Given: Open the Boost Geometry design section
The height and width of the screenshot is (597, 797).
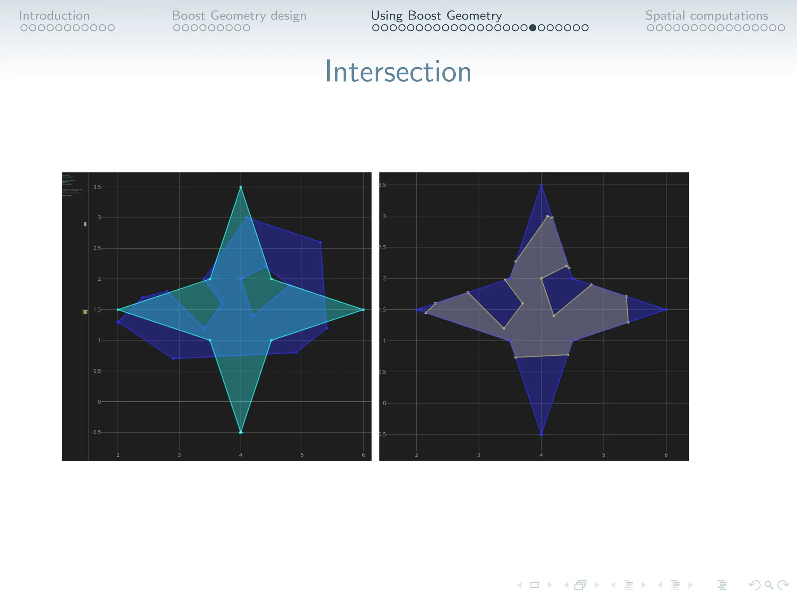Looking at the screenshot, I should [x=239, y=16].
